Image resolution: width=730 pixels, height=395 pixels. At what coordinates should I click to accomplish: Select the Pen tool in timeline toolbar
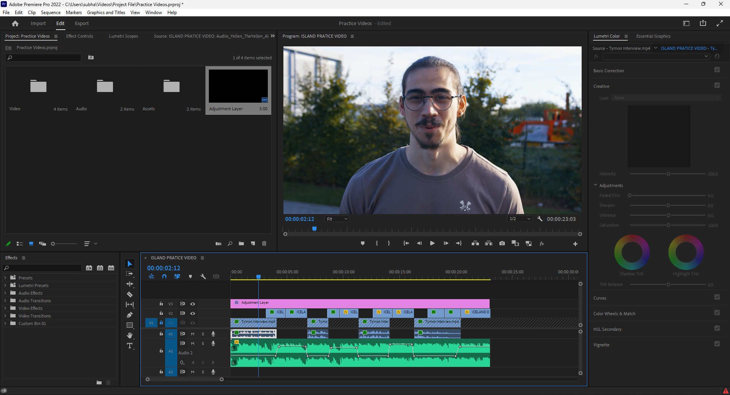point(130,315)
